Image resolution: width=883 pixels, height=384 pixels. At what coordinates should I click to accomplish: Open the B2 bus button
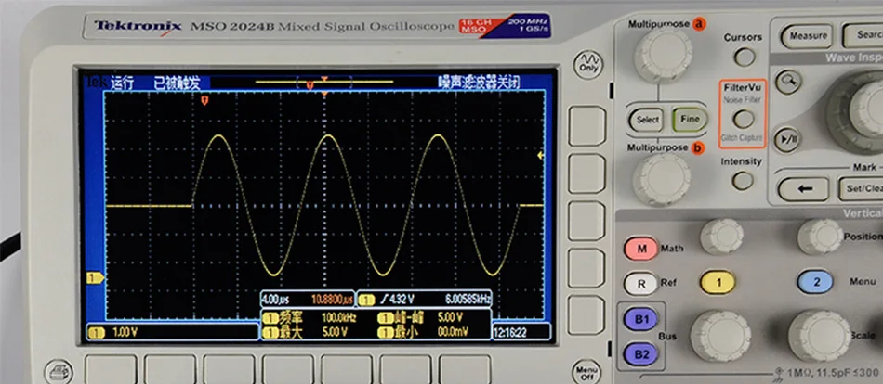[640, 354]
